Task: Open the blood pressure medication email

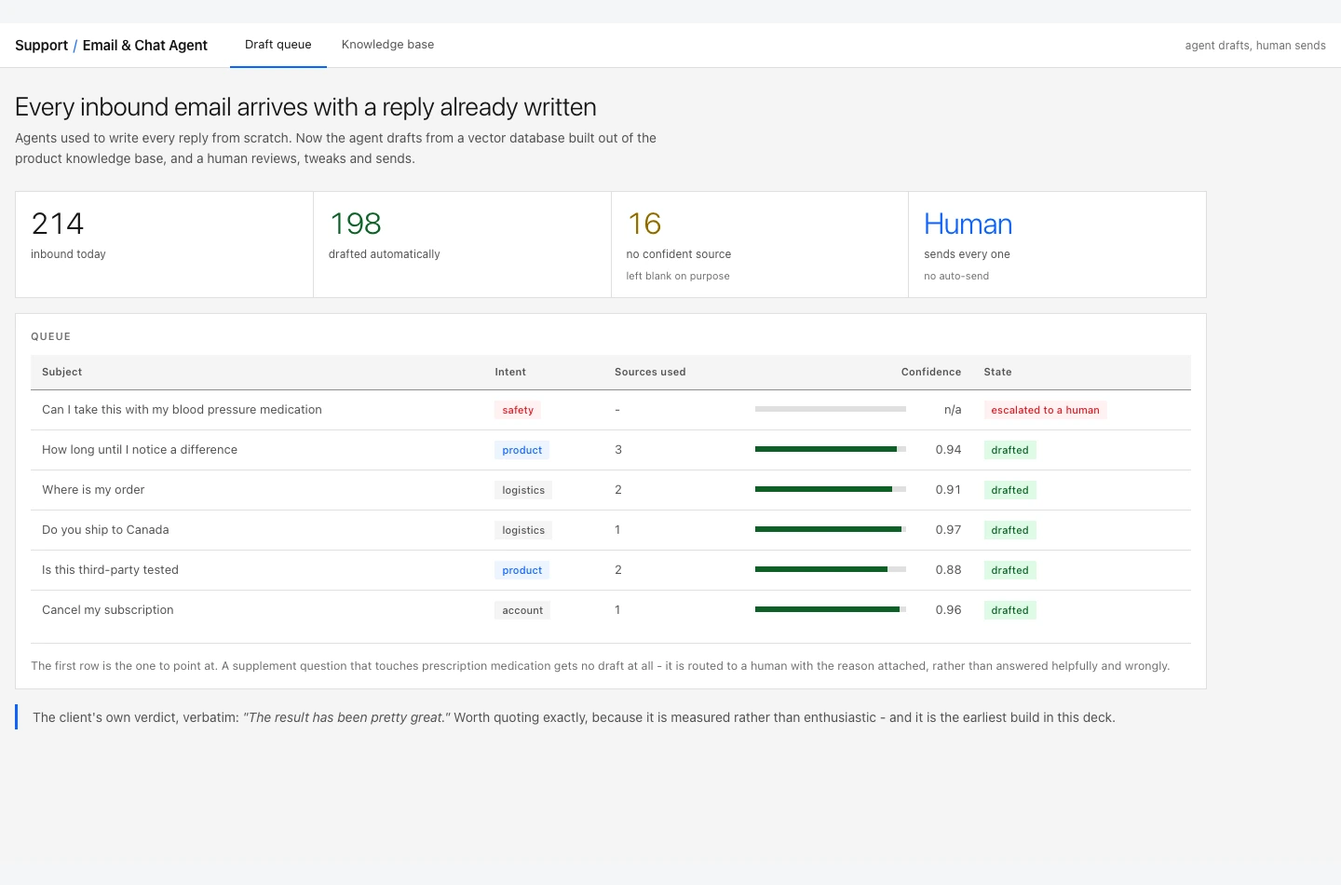Action: click(182, 410)
